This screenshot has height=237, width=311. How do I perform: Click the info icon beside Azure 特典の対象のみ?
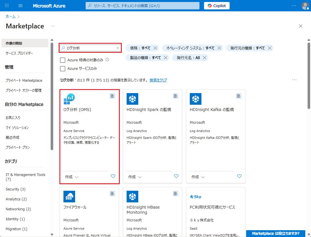point(107,60)
